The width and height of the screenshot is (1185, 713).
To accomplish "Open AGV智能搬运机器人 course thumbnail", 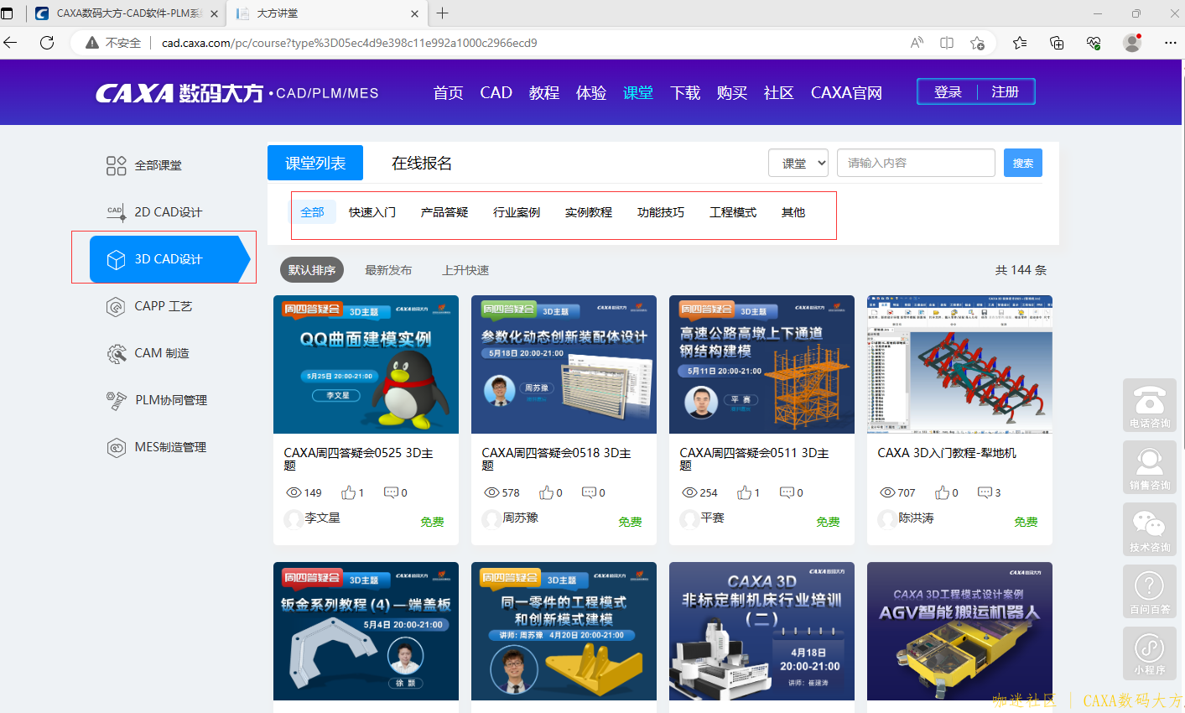I will 959,631.
